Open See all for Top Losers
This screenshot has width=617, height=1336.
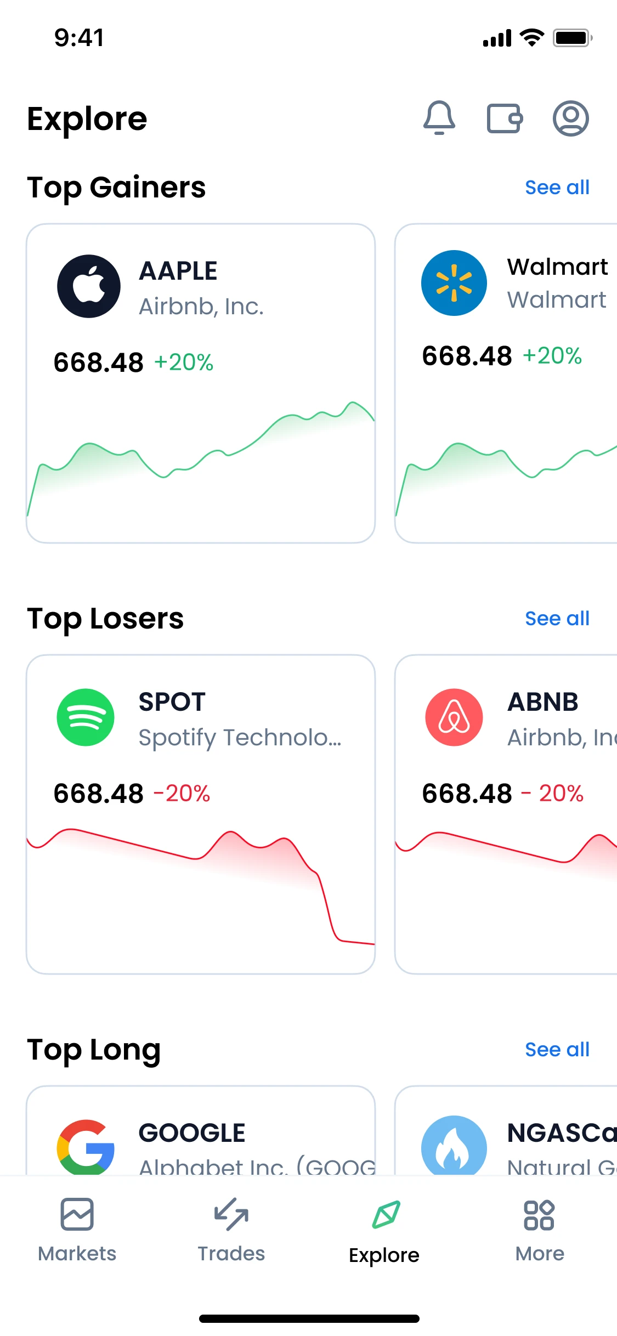(557, 618)
